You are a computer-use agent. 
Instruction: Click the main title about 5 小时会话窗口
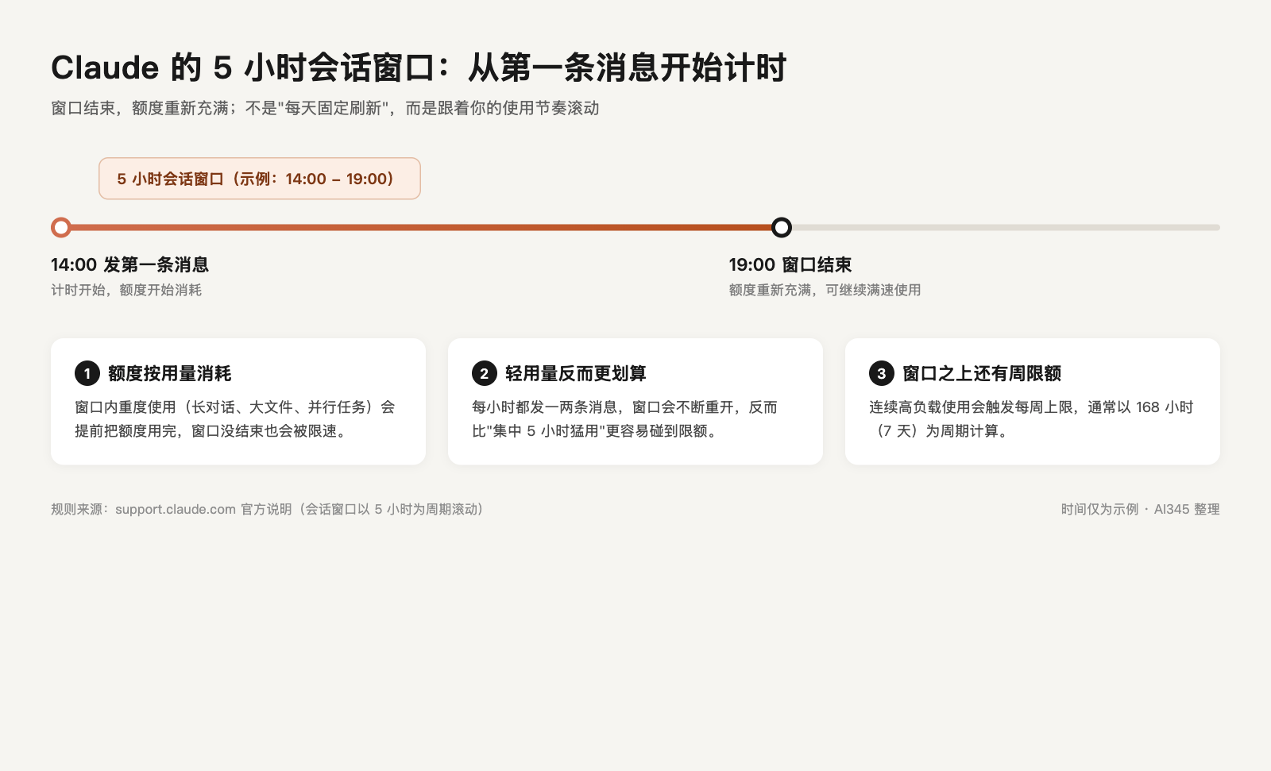(419, 67)
